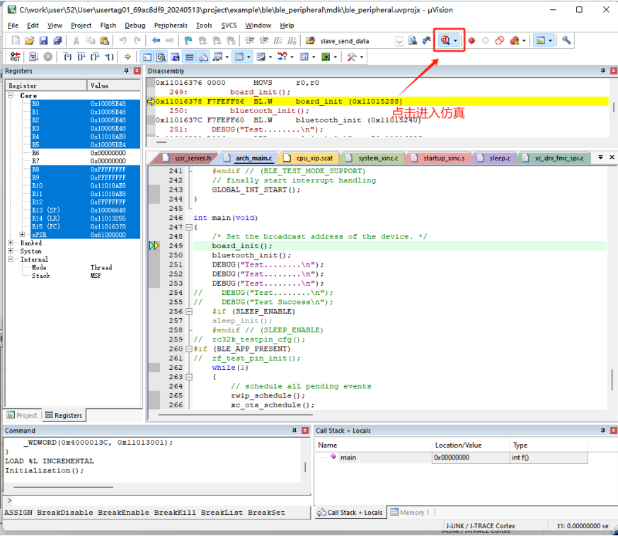Click the Start/Stop Debug Session icon
This screenshot has height=536, width=618.
coord(445,40)
